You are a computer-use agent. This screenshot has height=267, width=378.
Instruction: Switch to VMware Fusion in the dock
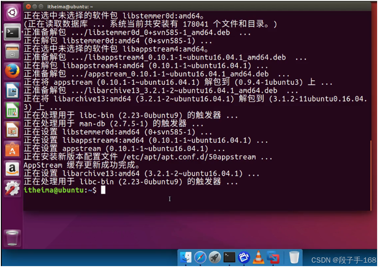[x=273, y=257]
